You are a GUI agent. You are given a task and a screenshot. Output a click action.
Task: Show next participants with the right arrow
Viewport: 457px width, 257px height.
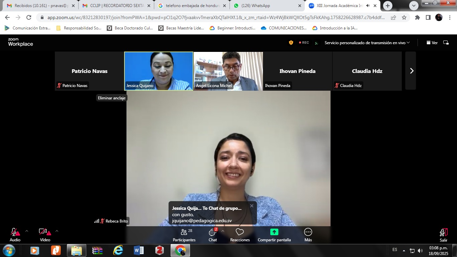tap(411, 71)
